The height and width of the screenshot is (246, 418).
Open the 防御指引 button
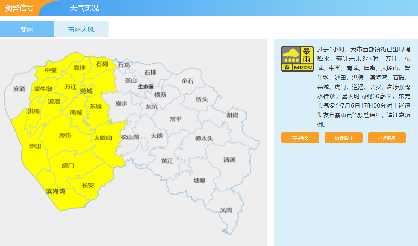pyautogui.click(x=343, y=138)
